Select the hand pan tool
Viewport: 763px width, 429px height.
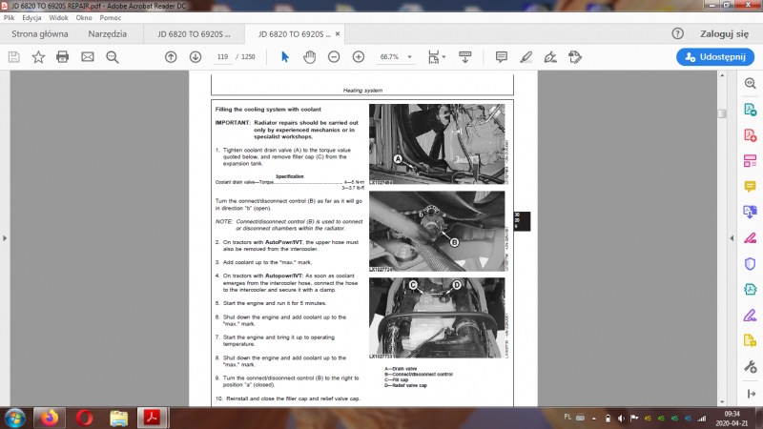click(309, 57)
